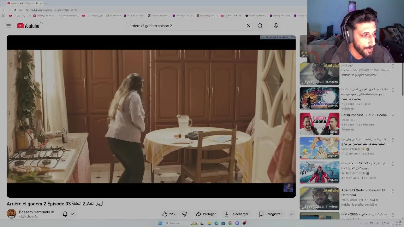Switch to Chrome in the taskbar

[230, 223]
